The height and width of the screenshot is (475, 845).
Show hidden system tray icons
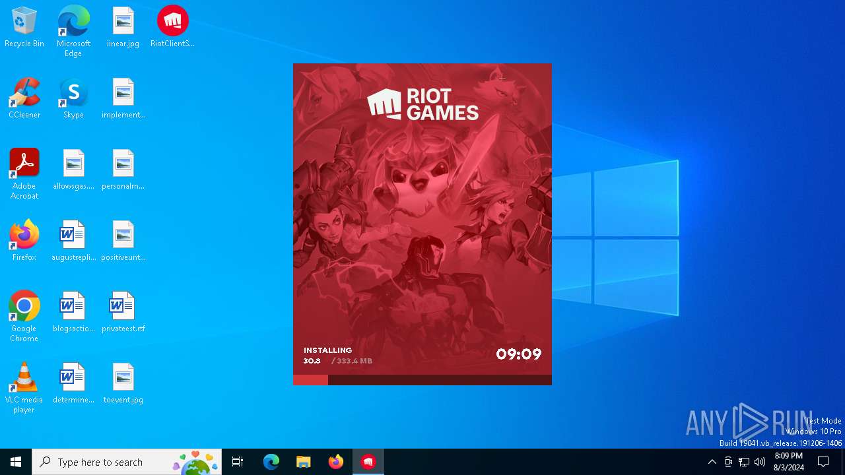(x=712, y=462)
